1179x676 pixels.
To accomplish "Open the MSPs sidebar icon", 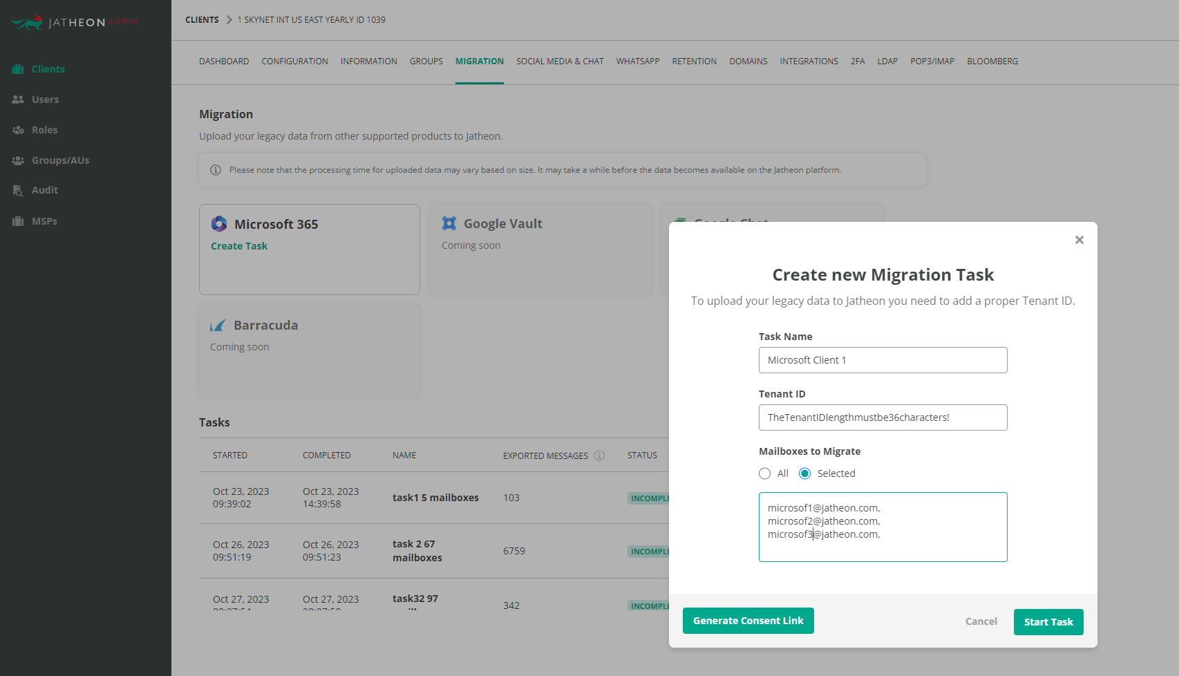I will coord(18,221).
